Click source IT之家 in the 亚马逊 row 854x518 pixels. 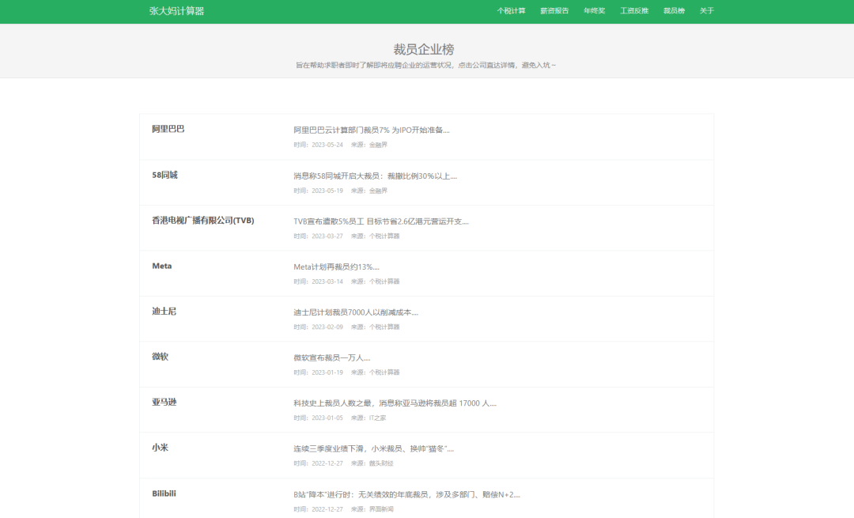point(377,418)
